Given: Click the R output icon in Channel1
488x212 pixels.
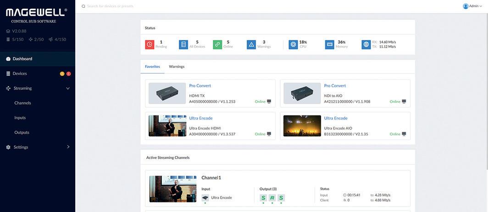Looking at the screenshot, I should coord(272,198).
